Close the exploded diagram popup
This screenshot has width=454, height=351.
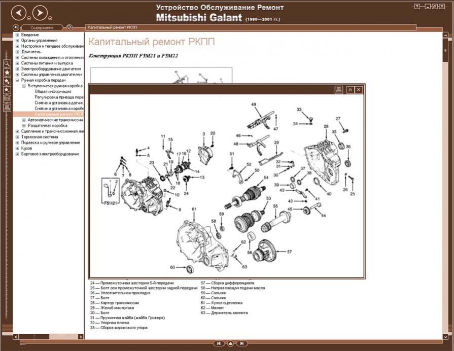tap(359, 90)
